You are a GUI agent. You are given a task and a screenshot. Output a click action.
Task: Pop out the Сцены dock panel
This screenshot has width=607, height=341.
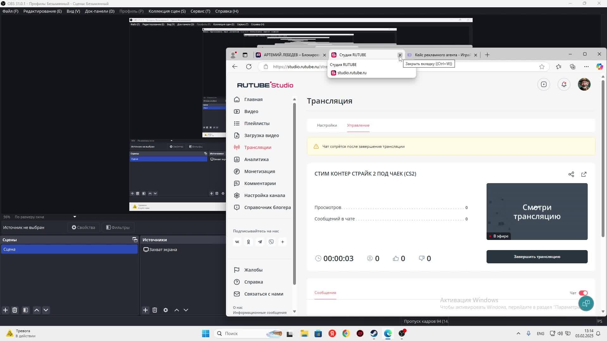135,240
